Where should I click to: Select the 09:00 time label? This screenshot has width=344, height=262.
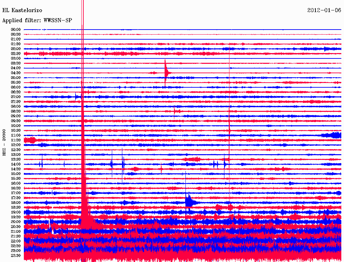click(16, 116)
